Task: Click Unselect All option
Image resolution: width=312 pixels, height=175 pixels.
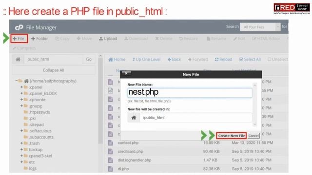Action: coord(278,59)
